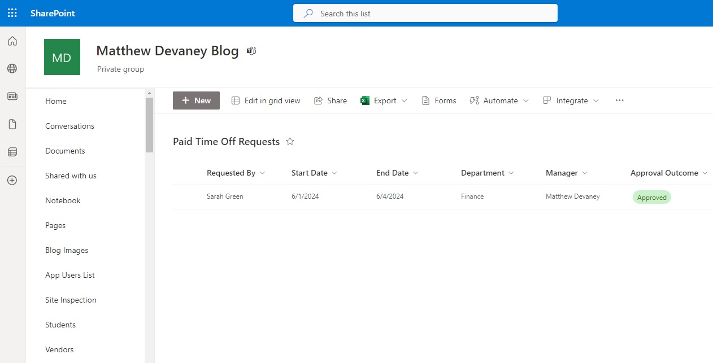Click the 6/4/2024 end date cell
Screen dimensions: 713x363
pyautogui.click(x=390, y=196)
